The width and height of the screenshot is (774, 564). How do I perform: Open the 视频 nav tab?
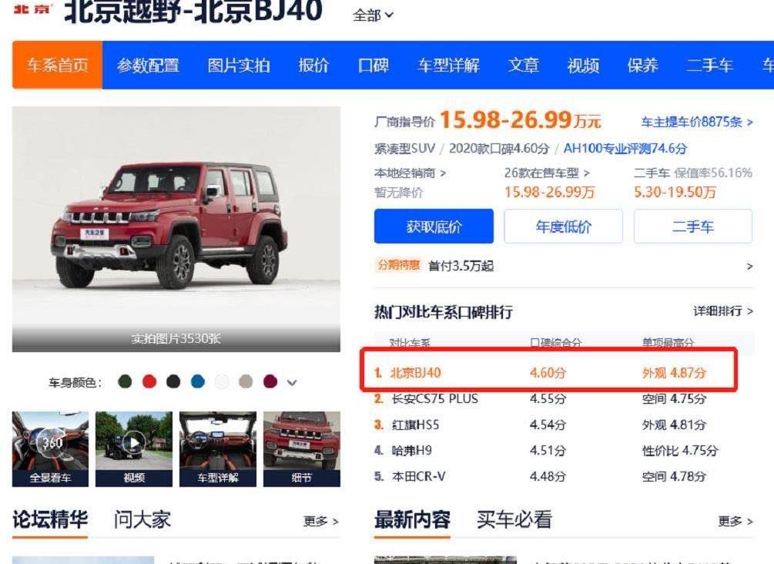(583, 65)
